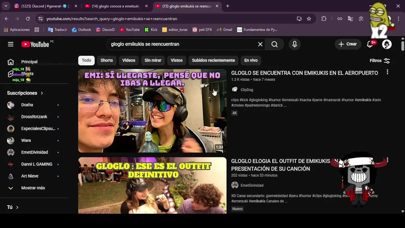Create content with the Crear button

tap(348, 44)
